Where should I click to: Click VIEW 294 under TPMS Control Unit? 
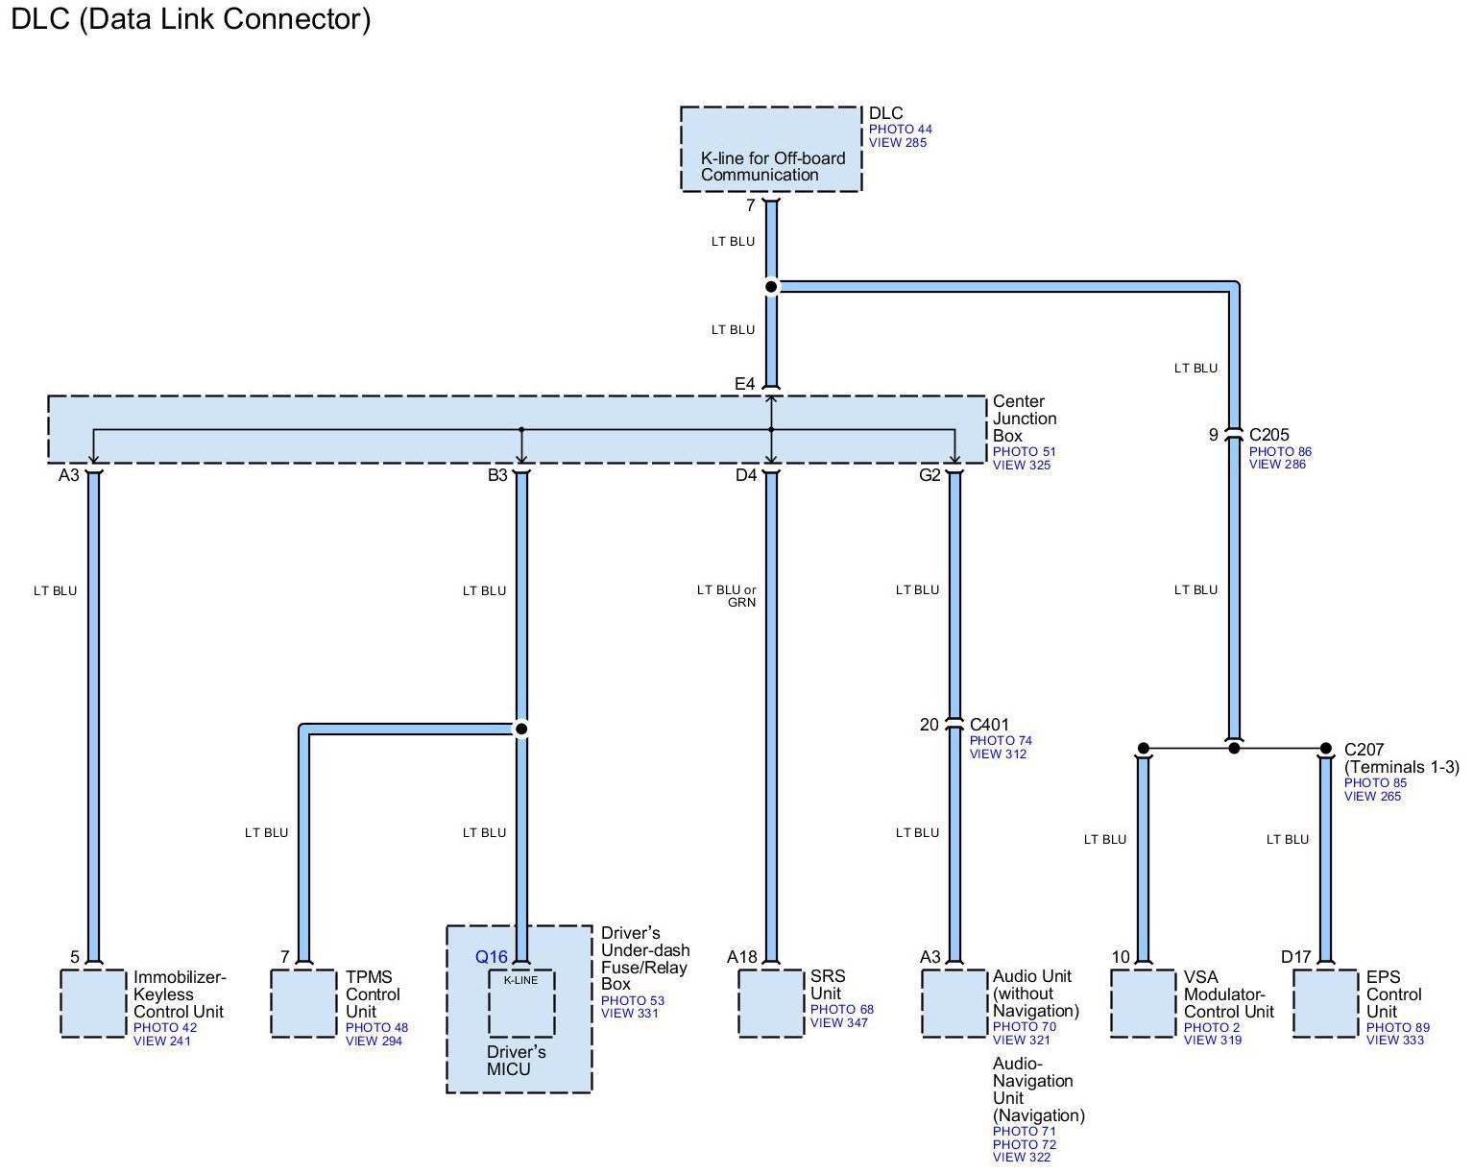pyautogui.click(x=374, y=1041)
